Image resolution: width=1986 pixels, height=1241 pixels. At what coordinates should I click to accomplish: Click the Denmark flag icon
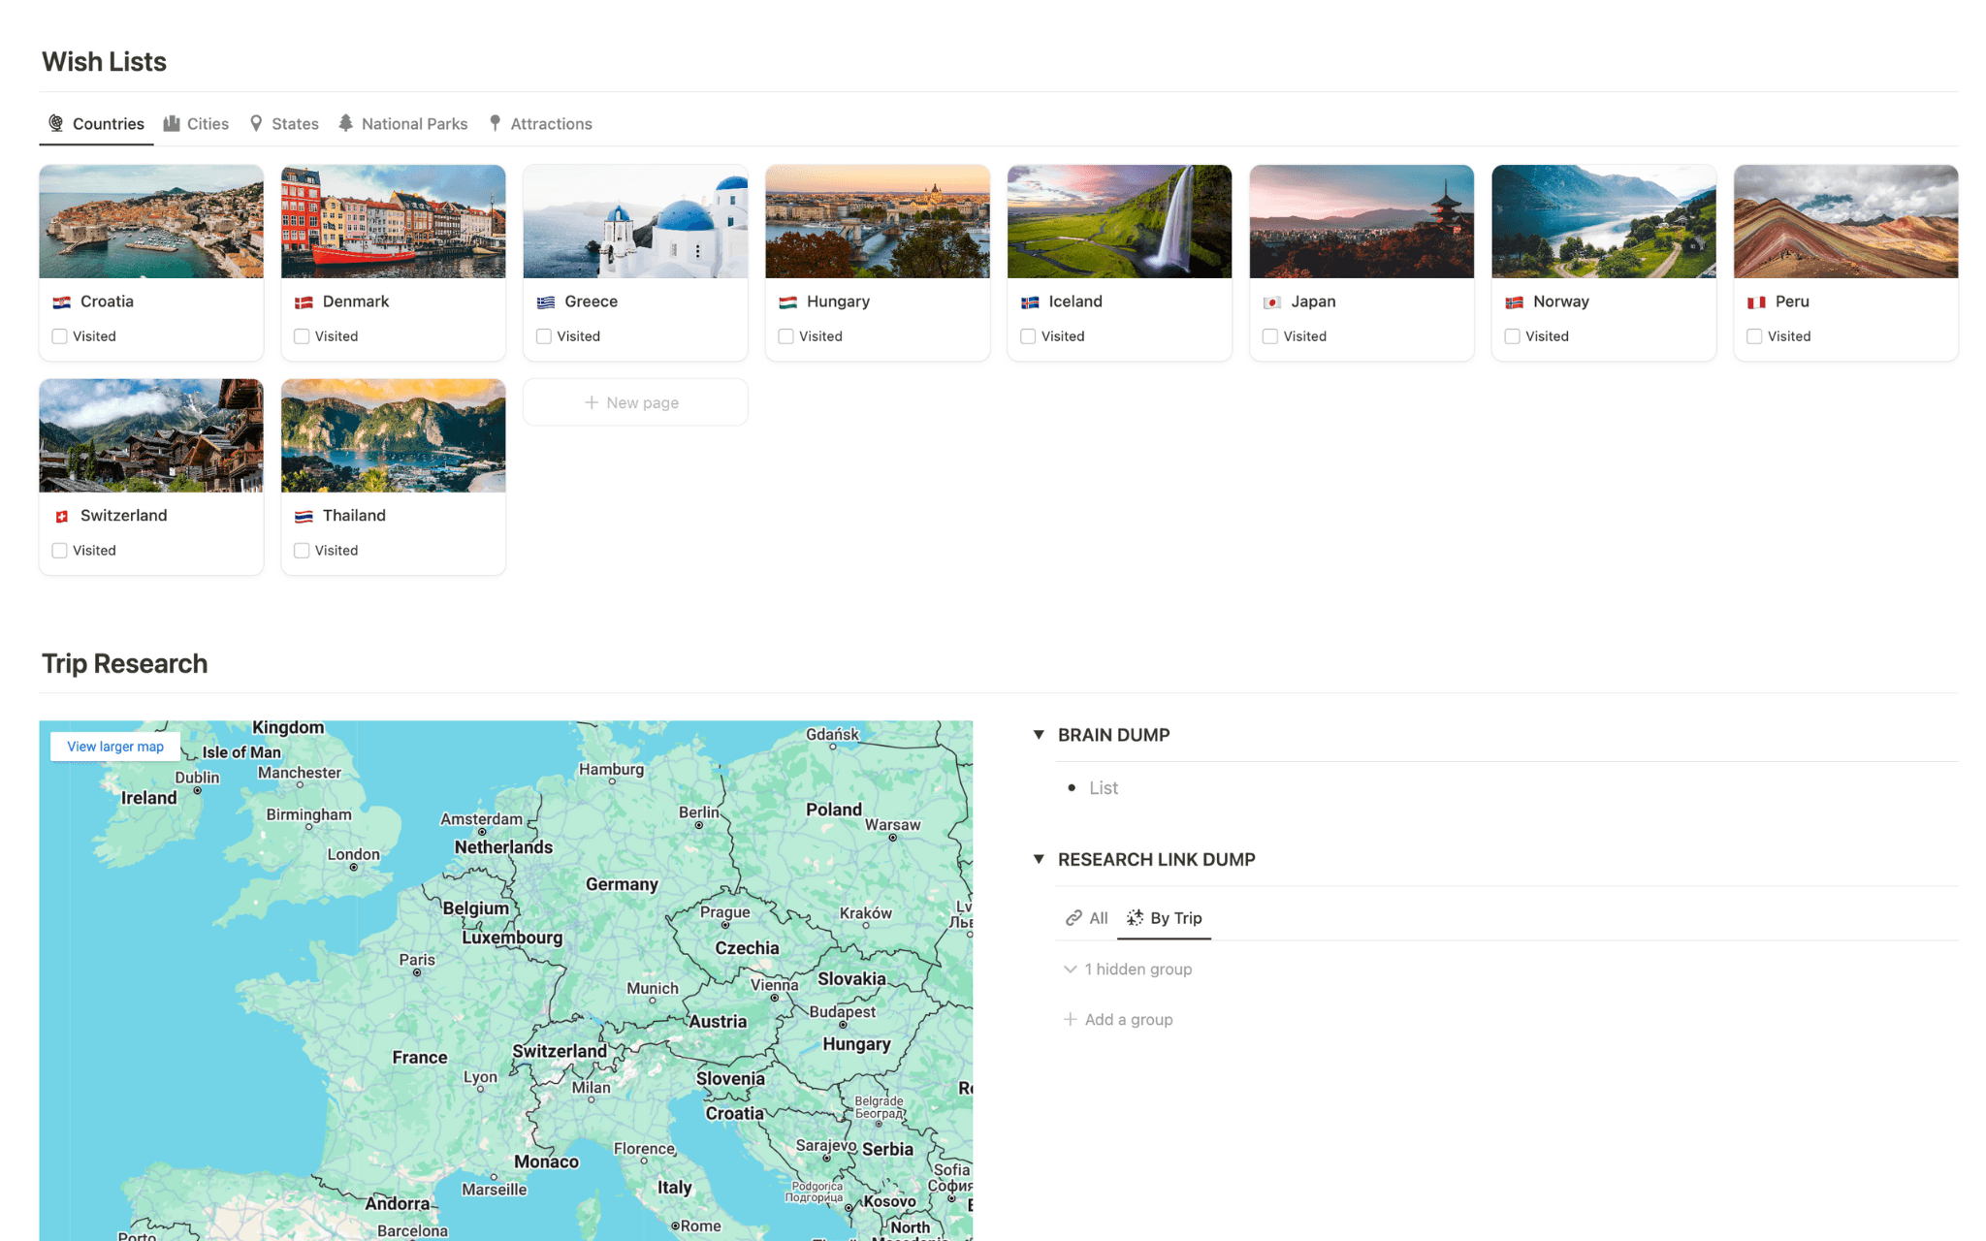pyautogui.click(x=304, y=302)
